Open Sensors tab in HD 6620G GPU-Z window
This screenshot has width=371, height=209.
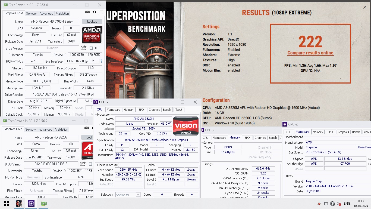[30, 130]
